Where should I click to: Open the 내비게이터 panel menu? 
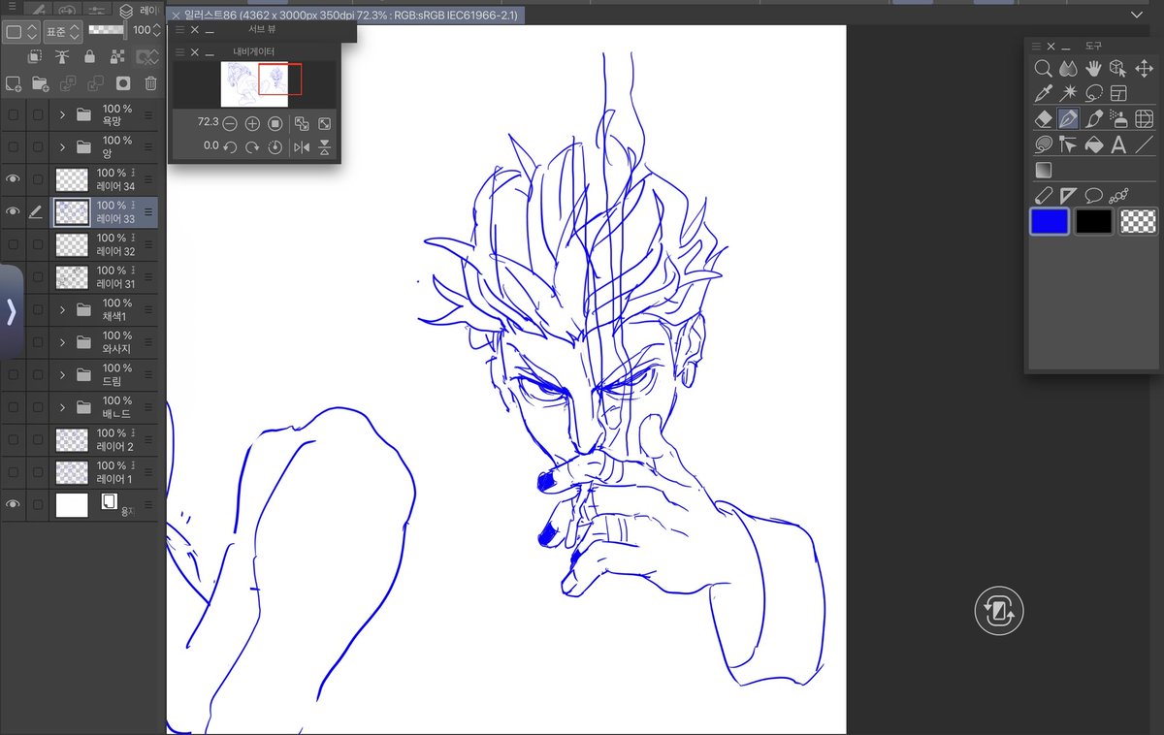coord(180,51)
